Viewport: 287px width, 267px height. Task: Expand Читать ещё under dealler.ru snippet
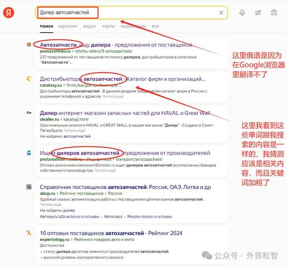(74, 130)
